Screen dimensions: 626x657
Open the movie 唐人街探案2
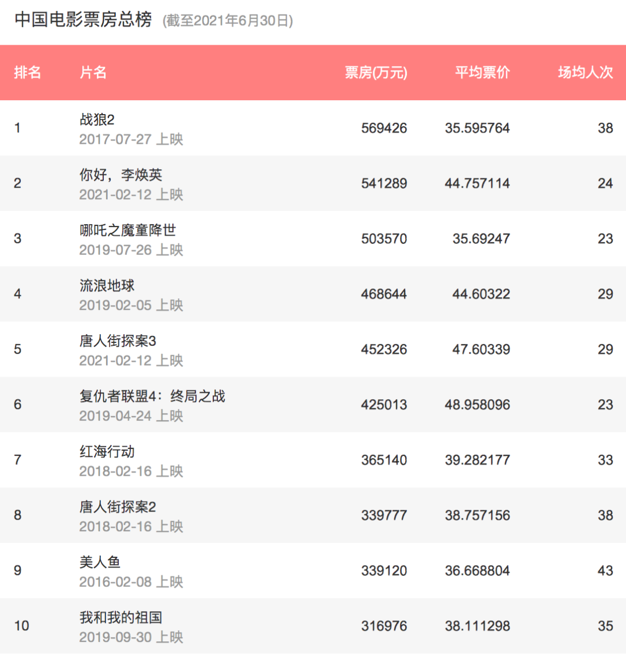[118, 507]
